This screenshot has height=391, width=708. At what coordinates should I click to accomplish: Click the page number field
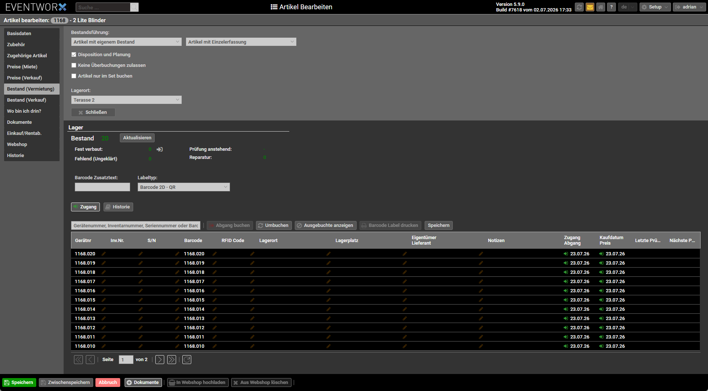coord(126,360)
